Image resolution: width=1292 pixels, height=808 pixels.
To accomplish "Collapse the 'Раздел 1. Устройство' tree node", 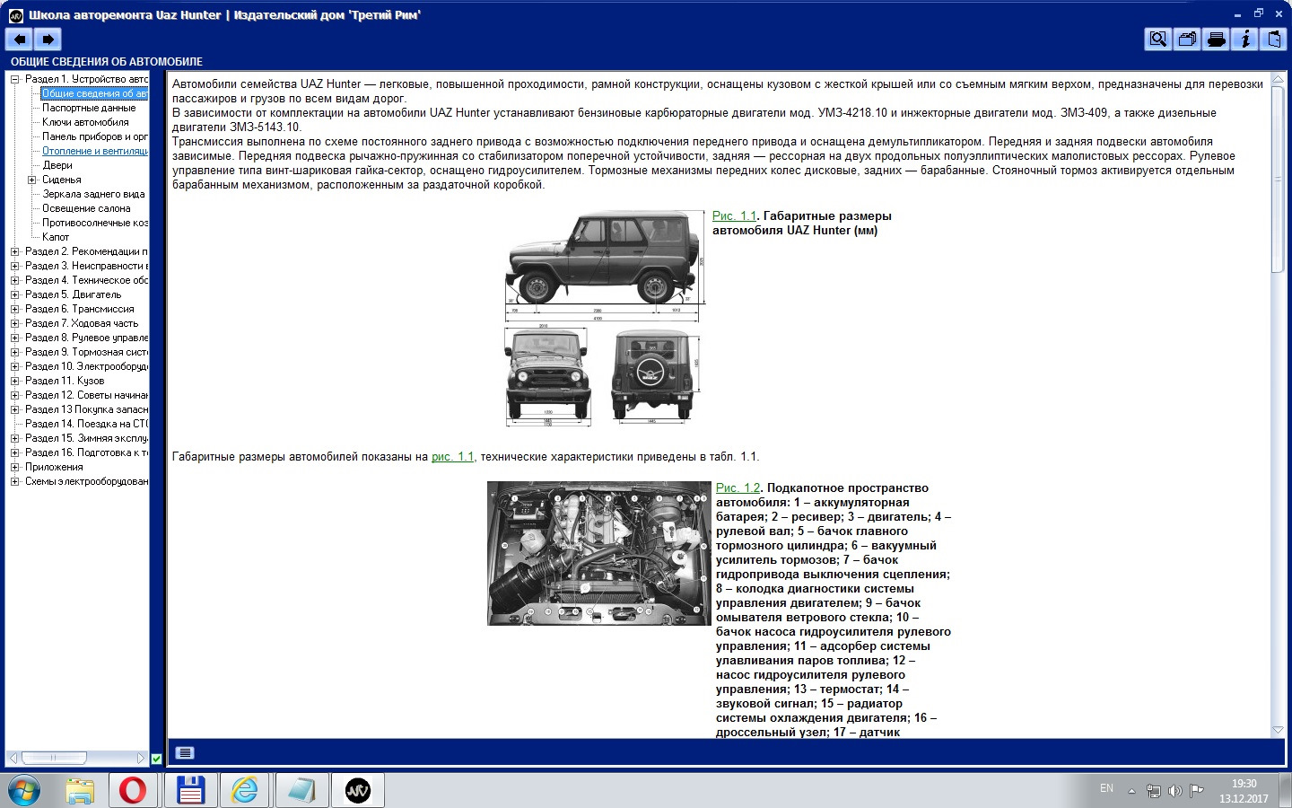I will (15, 79).
